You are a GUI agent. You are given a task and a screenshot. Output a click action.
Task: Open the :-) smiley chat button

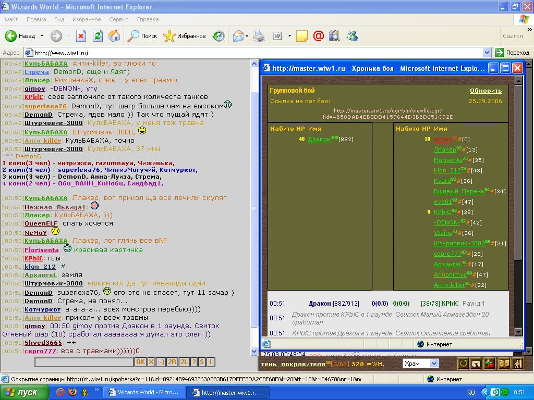point(161,362)
